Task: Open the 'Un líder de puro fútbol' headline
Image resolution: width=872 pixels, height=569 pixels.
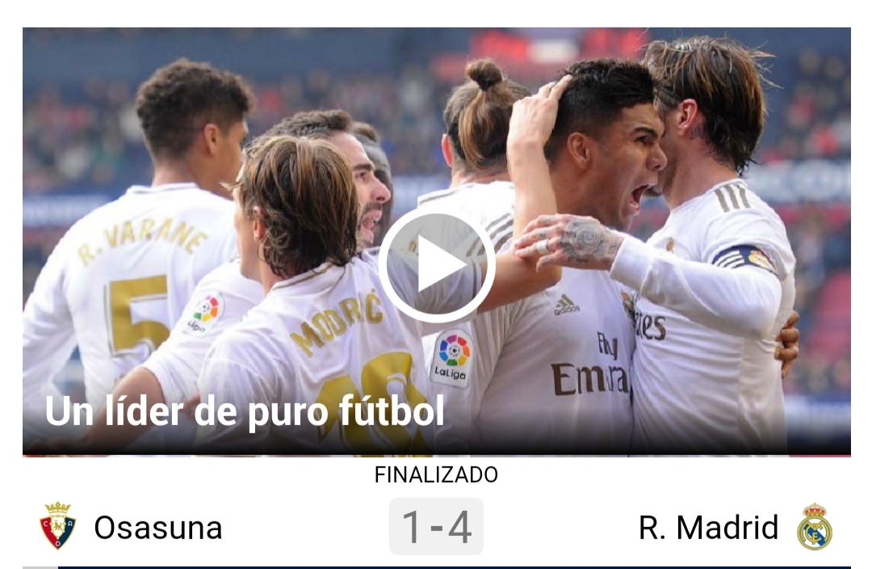Action: [245, 411]
